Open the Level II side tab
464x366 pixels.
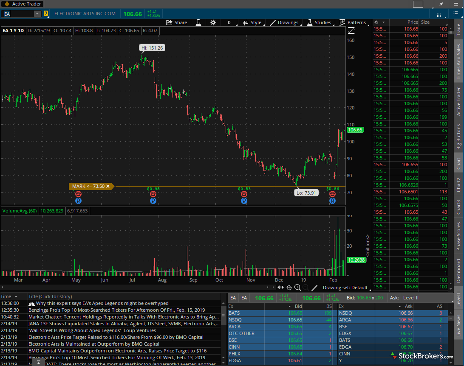click(458, 299)
